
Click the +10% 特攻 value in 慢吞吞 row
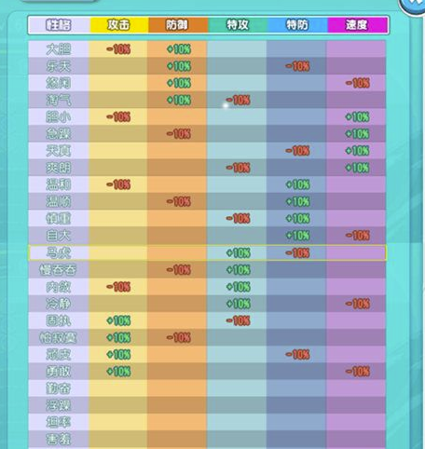238,270
